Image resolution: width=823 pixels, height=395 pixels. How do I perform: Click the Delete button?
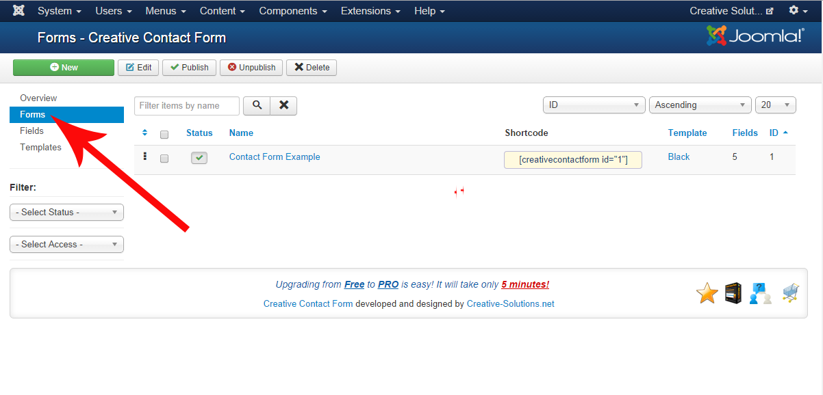pos(312,68)
